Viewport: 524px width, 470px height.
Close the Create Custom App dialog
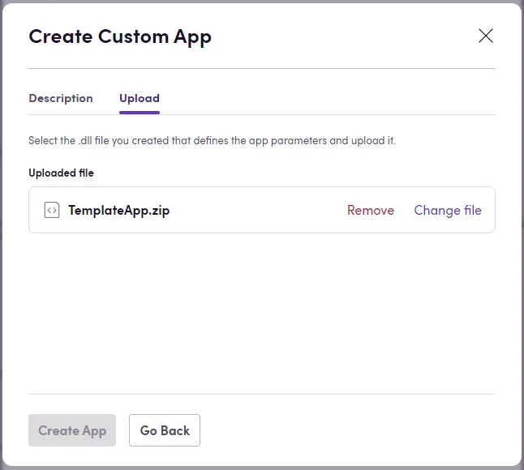tap(485, 36)
